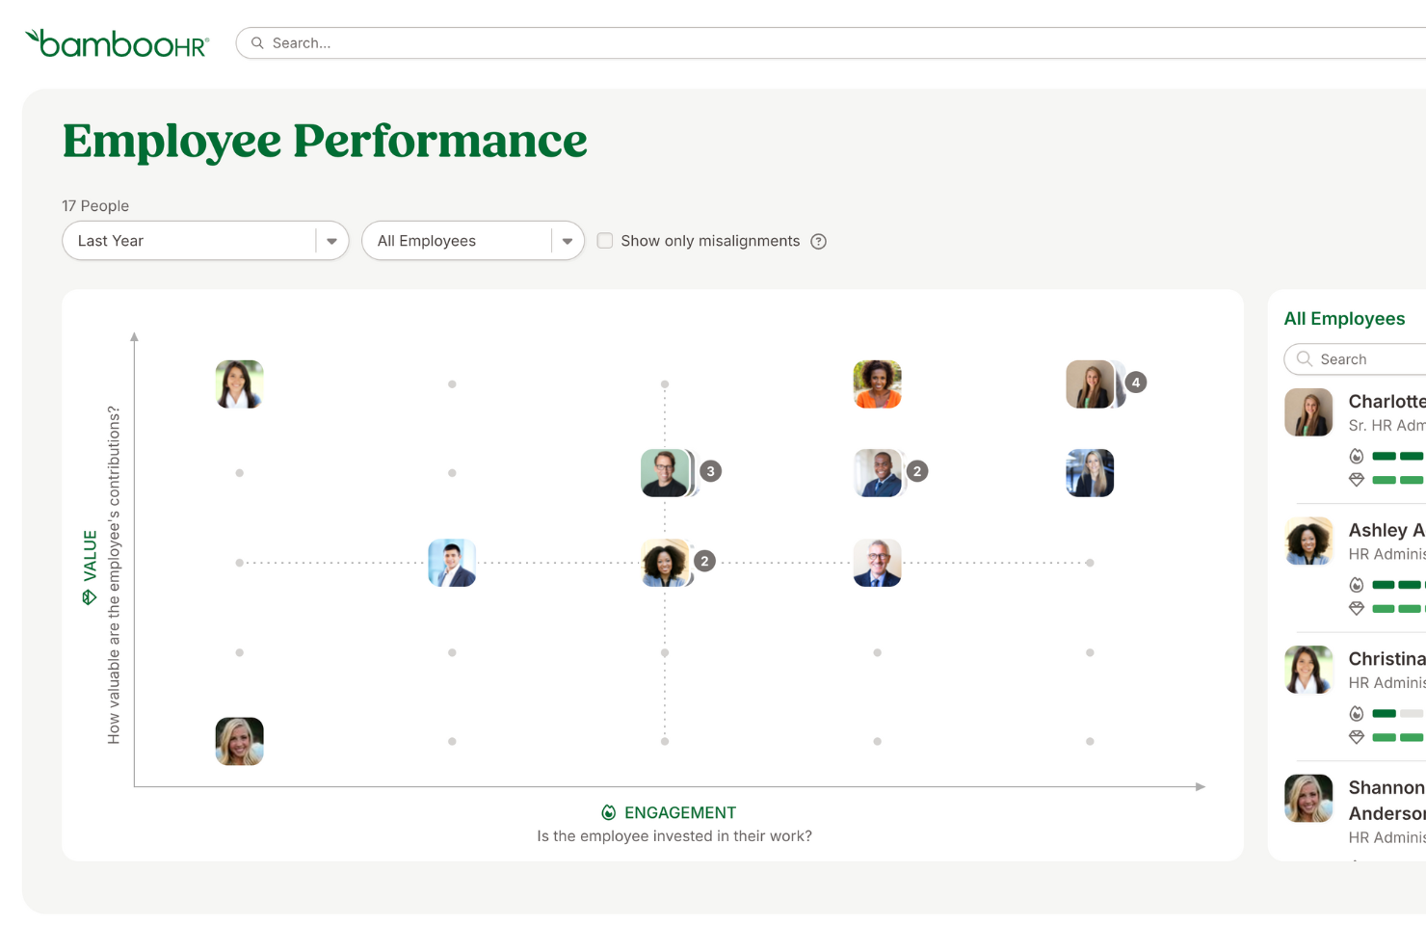Open the Last Year time period dropdown
The width and height of the screenshot is (1426, 951).
(331, 240)
